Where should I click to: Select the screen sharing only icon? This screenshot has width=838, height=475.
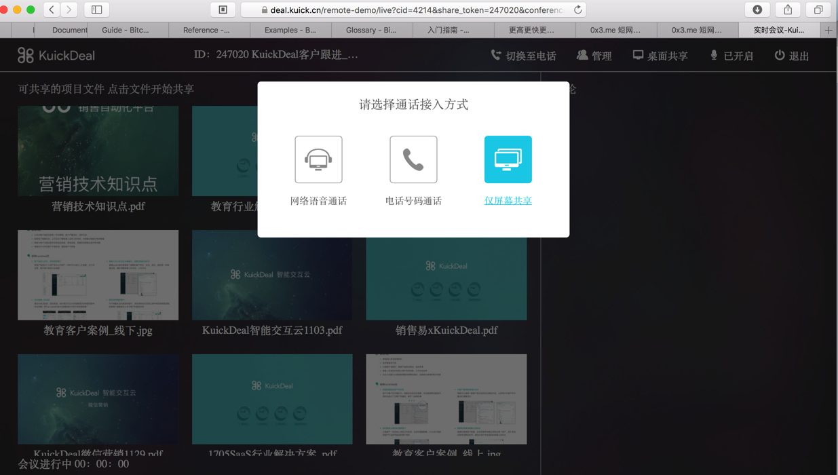(x=508, y=159)
